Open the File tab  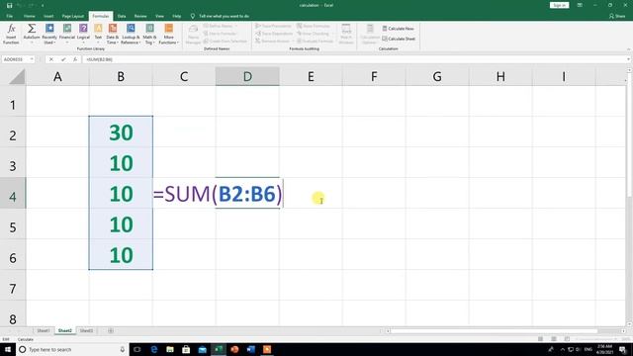click(x=9, y=16)
